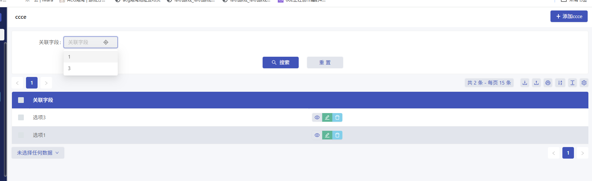
Task: Print the table using the printer icon
Action: coord(548,83)
